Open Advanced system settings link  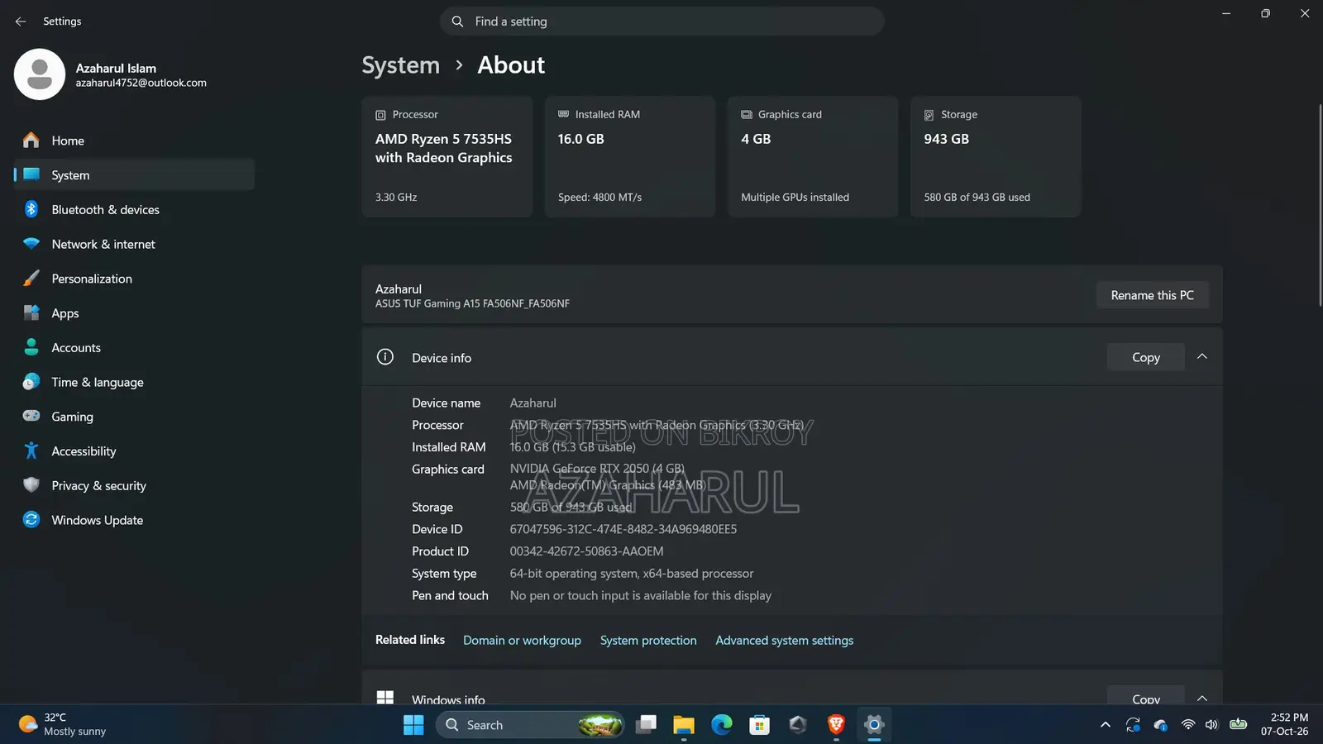[x=784, y=641]
